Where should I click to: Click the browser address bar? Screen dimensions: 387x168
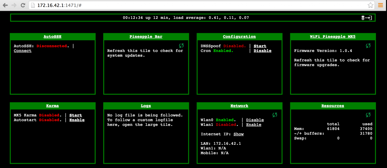189,5
